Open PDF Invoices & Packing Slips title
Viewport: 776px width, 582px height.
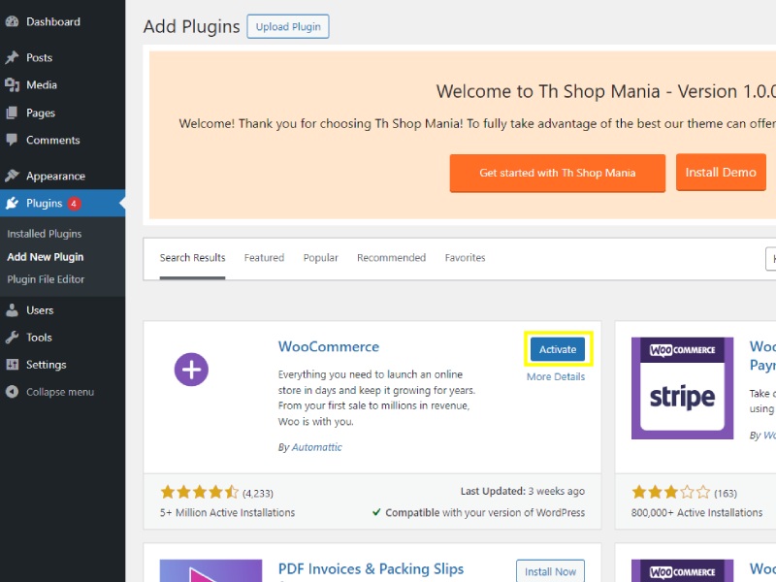click(372, 569)
